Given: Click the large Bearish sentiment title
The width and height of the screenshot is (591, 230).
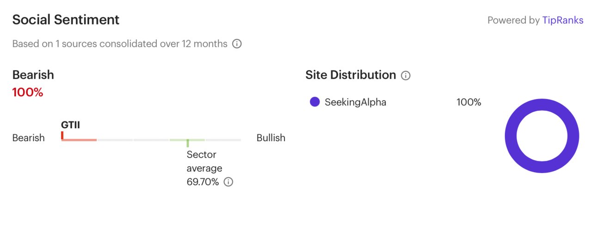Looking at the screenshot, I should click(x=33, y=75).
